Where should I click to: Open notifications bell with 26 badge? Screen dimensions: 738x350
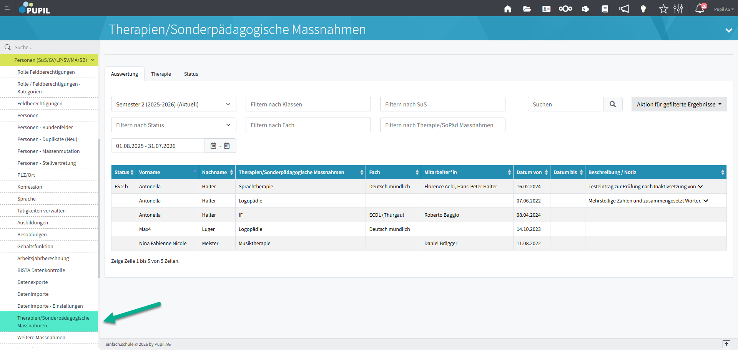(700, 9)
